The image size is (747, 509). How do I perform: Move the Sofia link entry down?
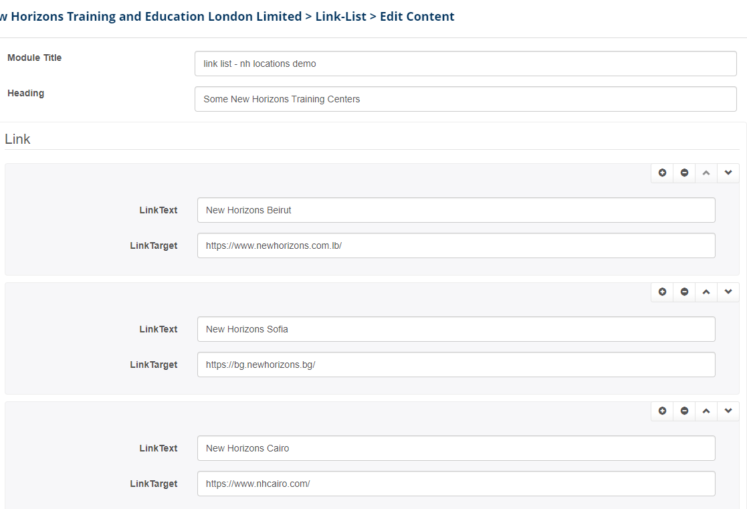point(728,292)
